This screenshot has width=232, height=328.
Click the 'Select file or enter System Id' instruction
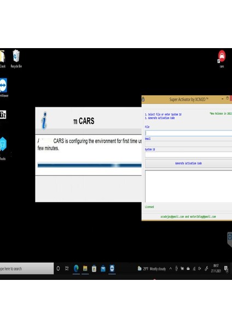pyautogui.click(x=163, y=114)
